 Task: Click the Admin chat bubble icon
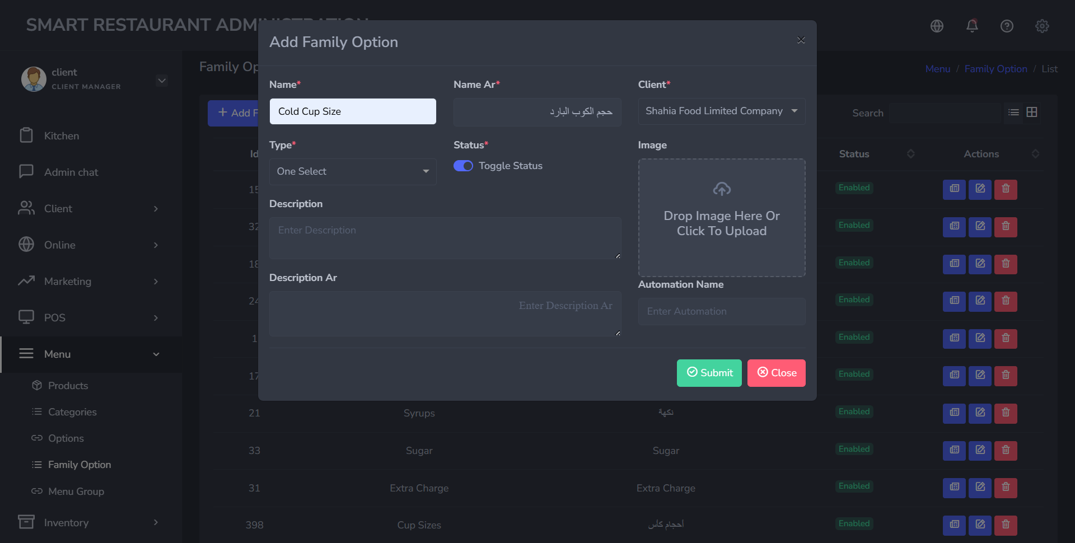26,171
